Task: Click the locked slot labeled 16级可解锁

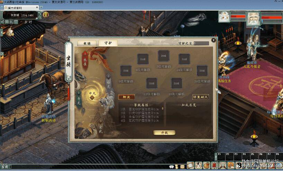Action: click(176, 83)
